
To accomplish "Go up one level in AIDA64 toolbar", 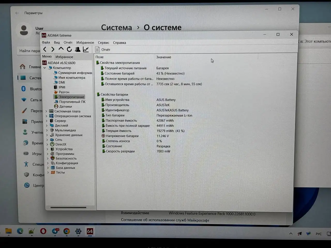I will pyautogui.click(x=61, y=49).
